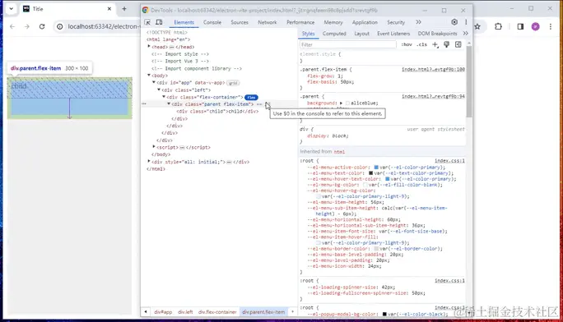Expand the head element node
Viewport: 563px width, 322px height.
[149, 47]
